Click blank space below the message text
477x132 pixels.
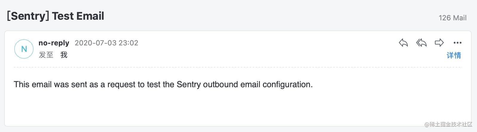[x=238, y=108]
